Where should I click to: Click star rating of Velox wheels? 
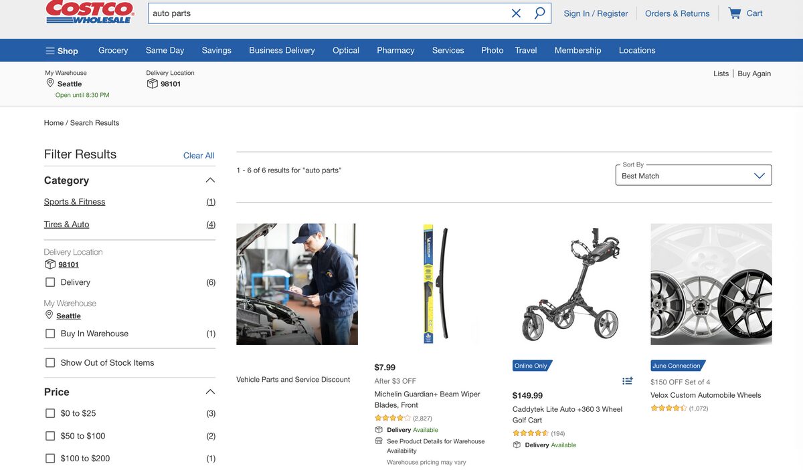(x=668, y=408)
